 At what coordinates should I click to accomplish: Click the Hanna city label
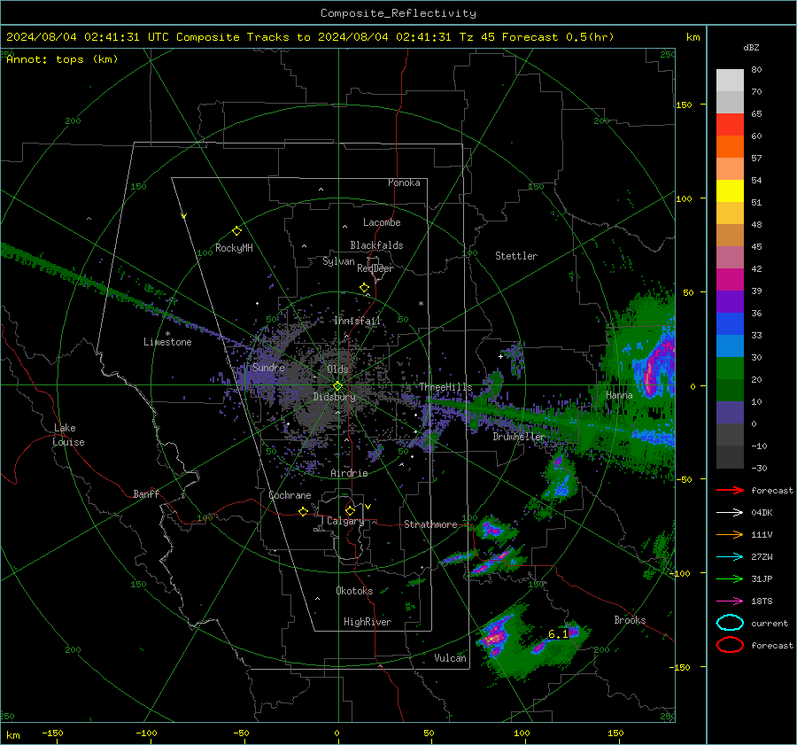coord(619,395)
